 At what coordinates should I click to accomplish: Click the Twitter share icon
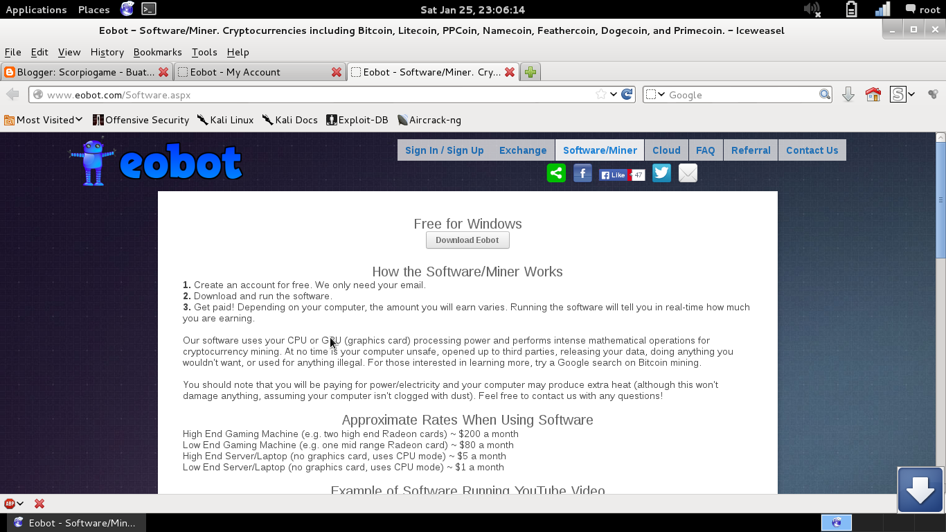coord(661,173)
